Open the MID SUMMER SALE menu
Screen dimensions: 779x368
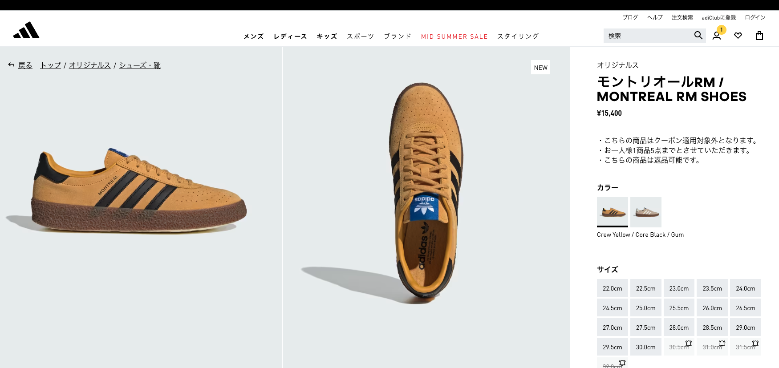coord(454,36)
